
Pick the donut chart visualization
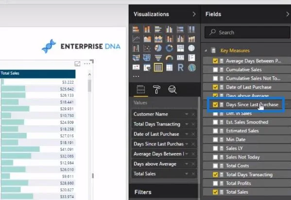pos(169,48)
